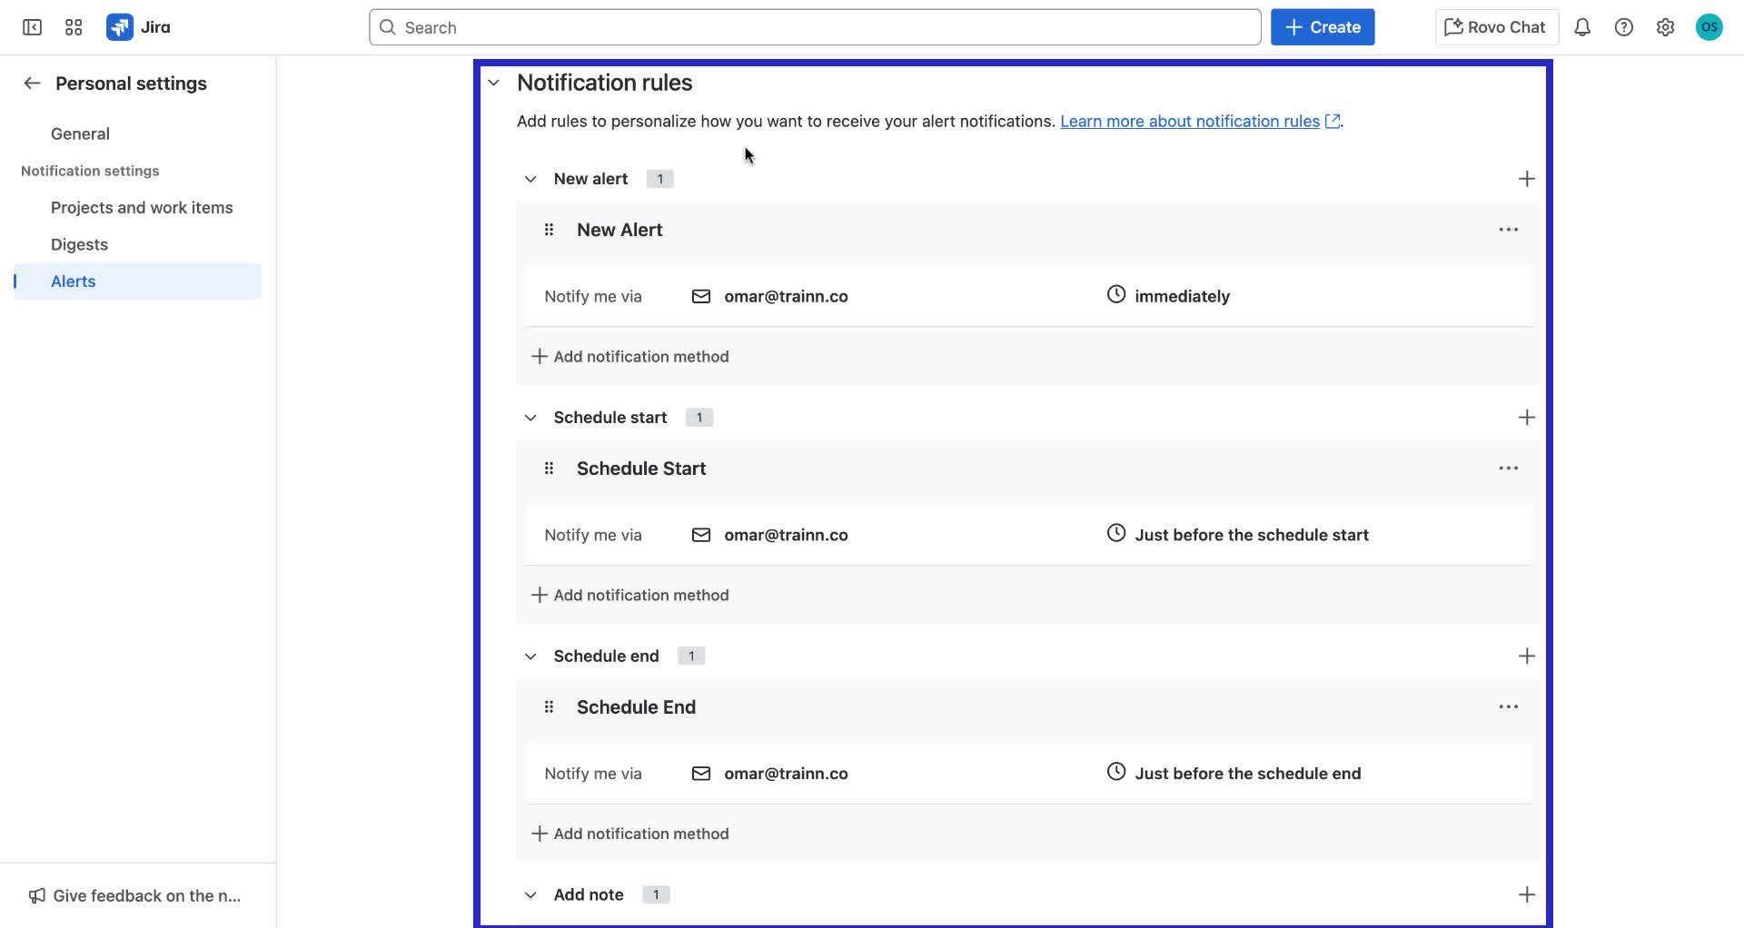Open the New Alert more options menu
This screenshot has height=928, width=1744.
tap(1508, 229)
